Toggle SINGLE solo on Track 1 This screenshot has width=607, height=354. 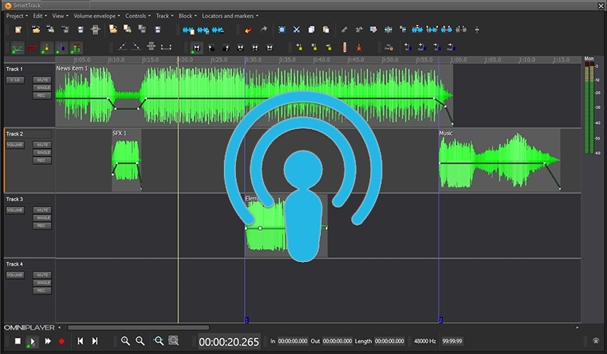42,87
